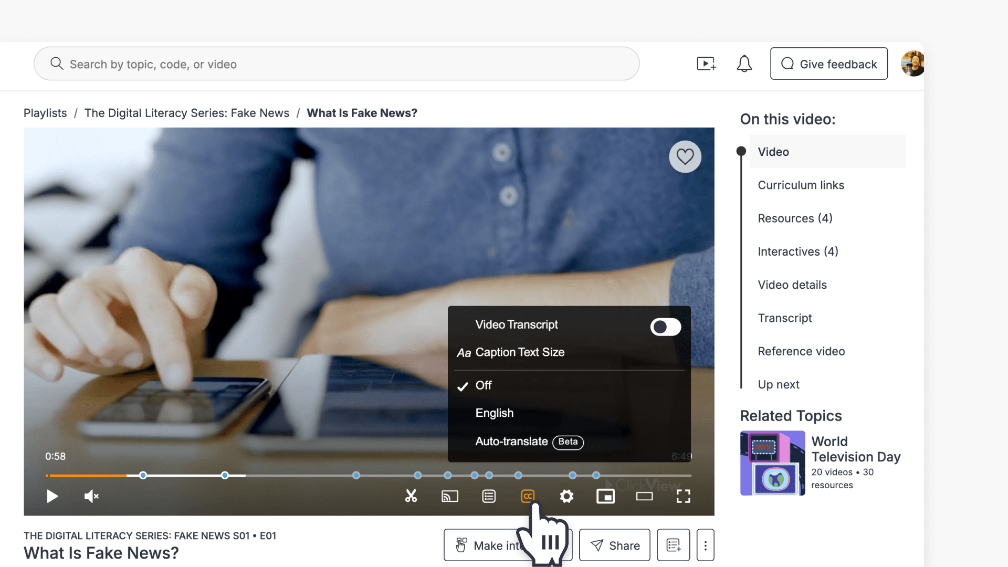1008x567 pixels.
Task: Open user profile avatar
Action: (912, 64)
